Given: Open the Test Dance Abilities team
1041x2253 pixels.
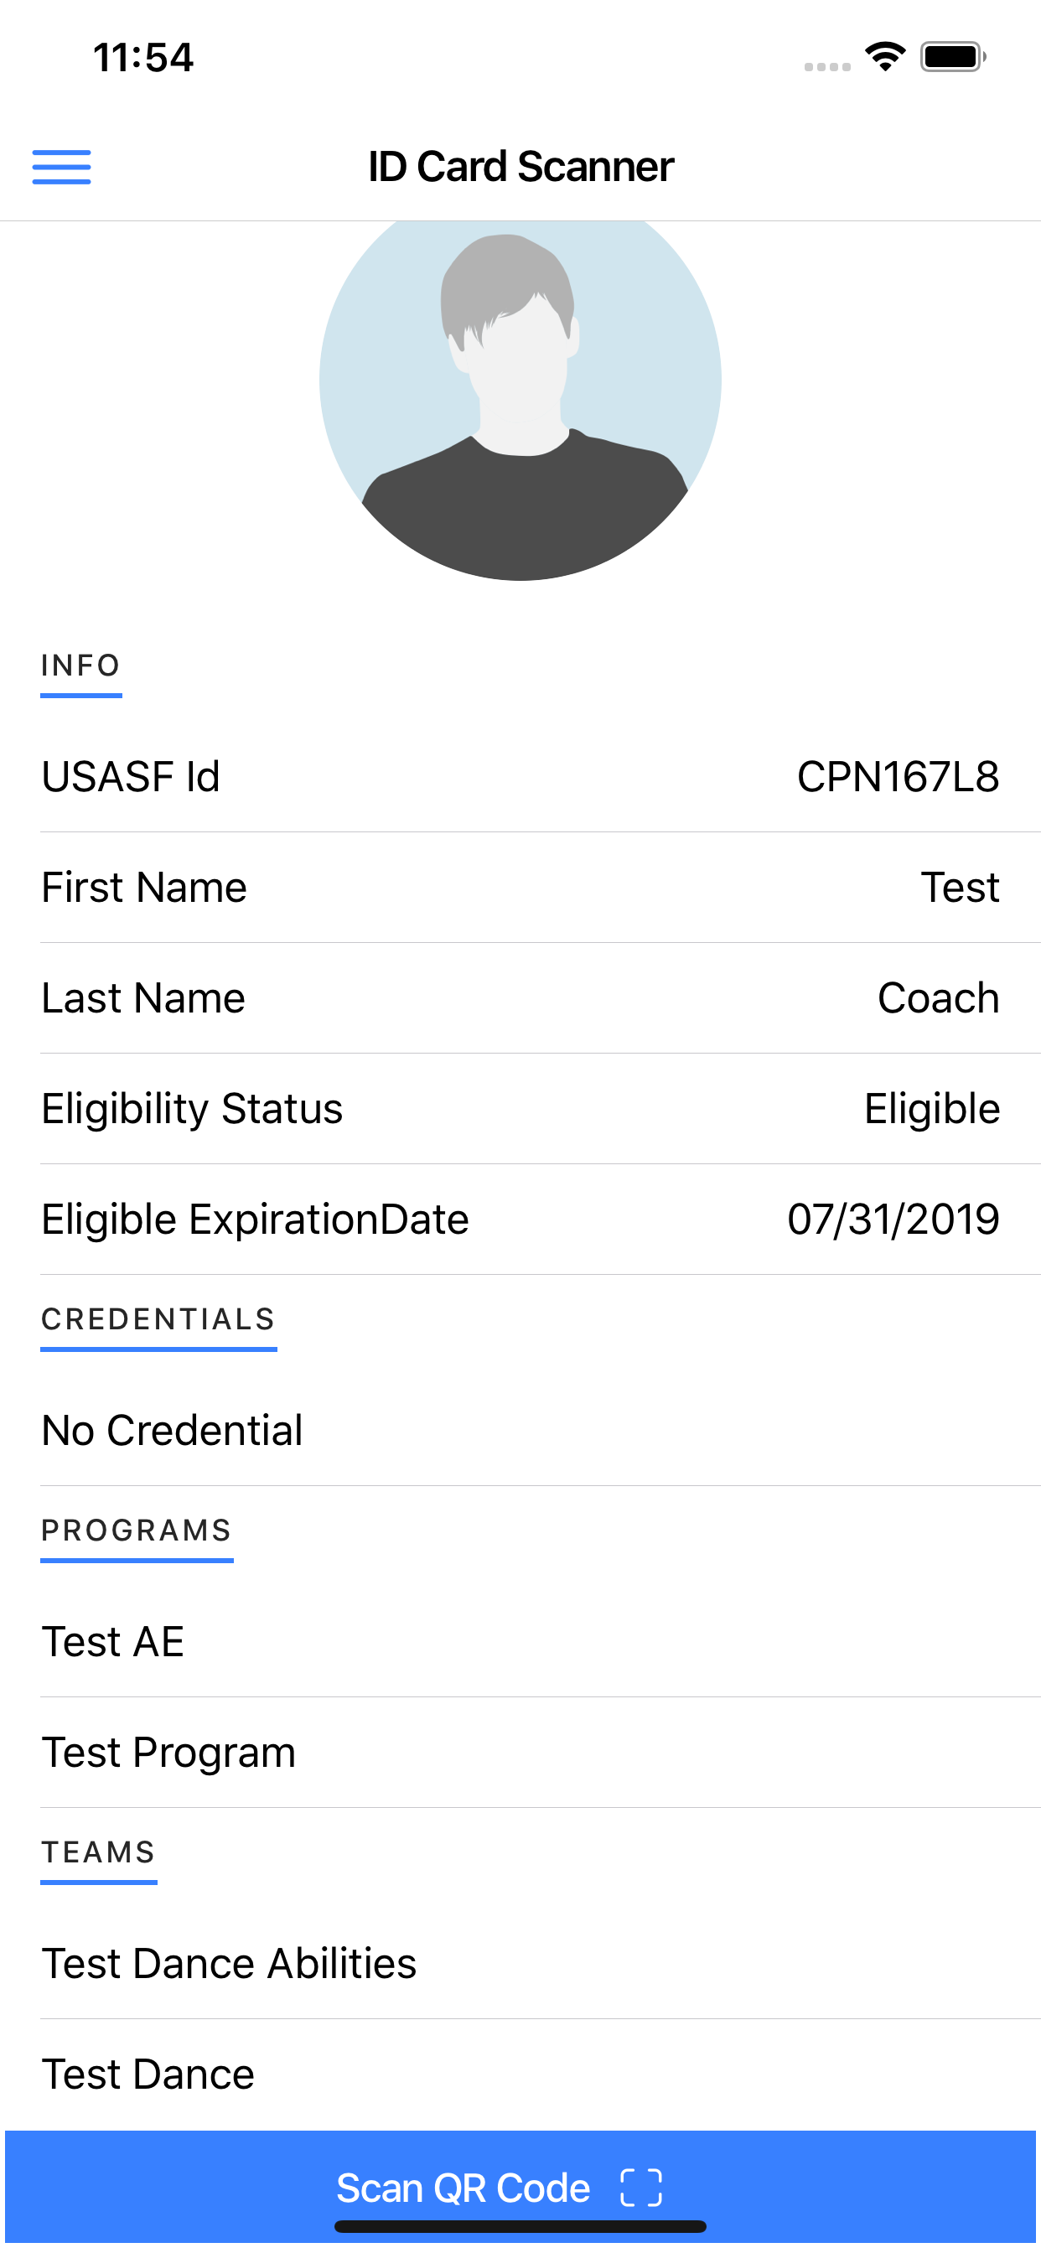Looking at the screenshot, I should (520, 1964).
